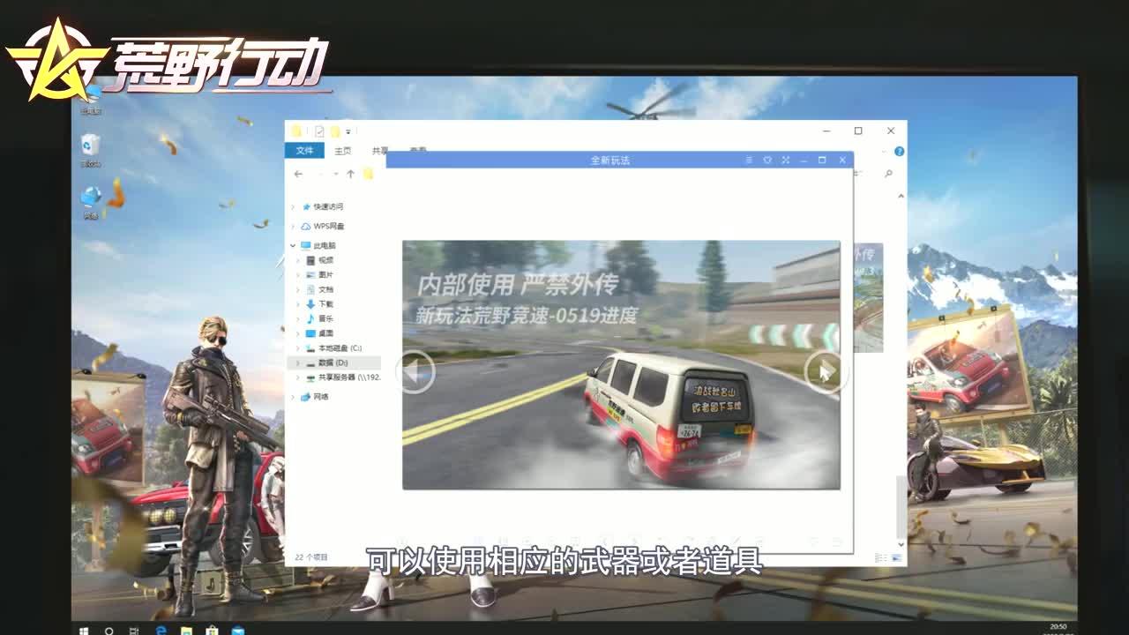Expand the 下载 folder node
This screenshot has height=635, width=1129.
coord(298,303)
